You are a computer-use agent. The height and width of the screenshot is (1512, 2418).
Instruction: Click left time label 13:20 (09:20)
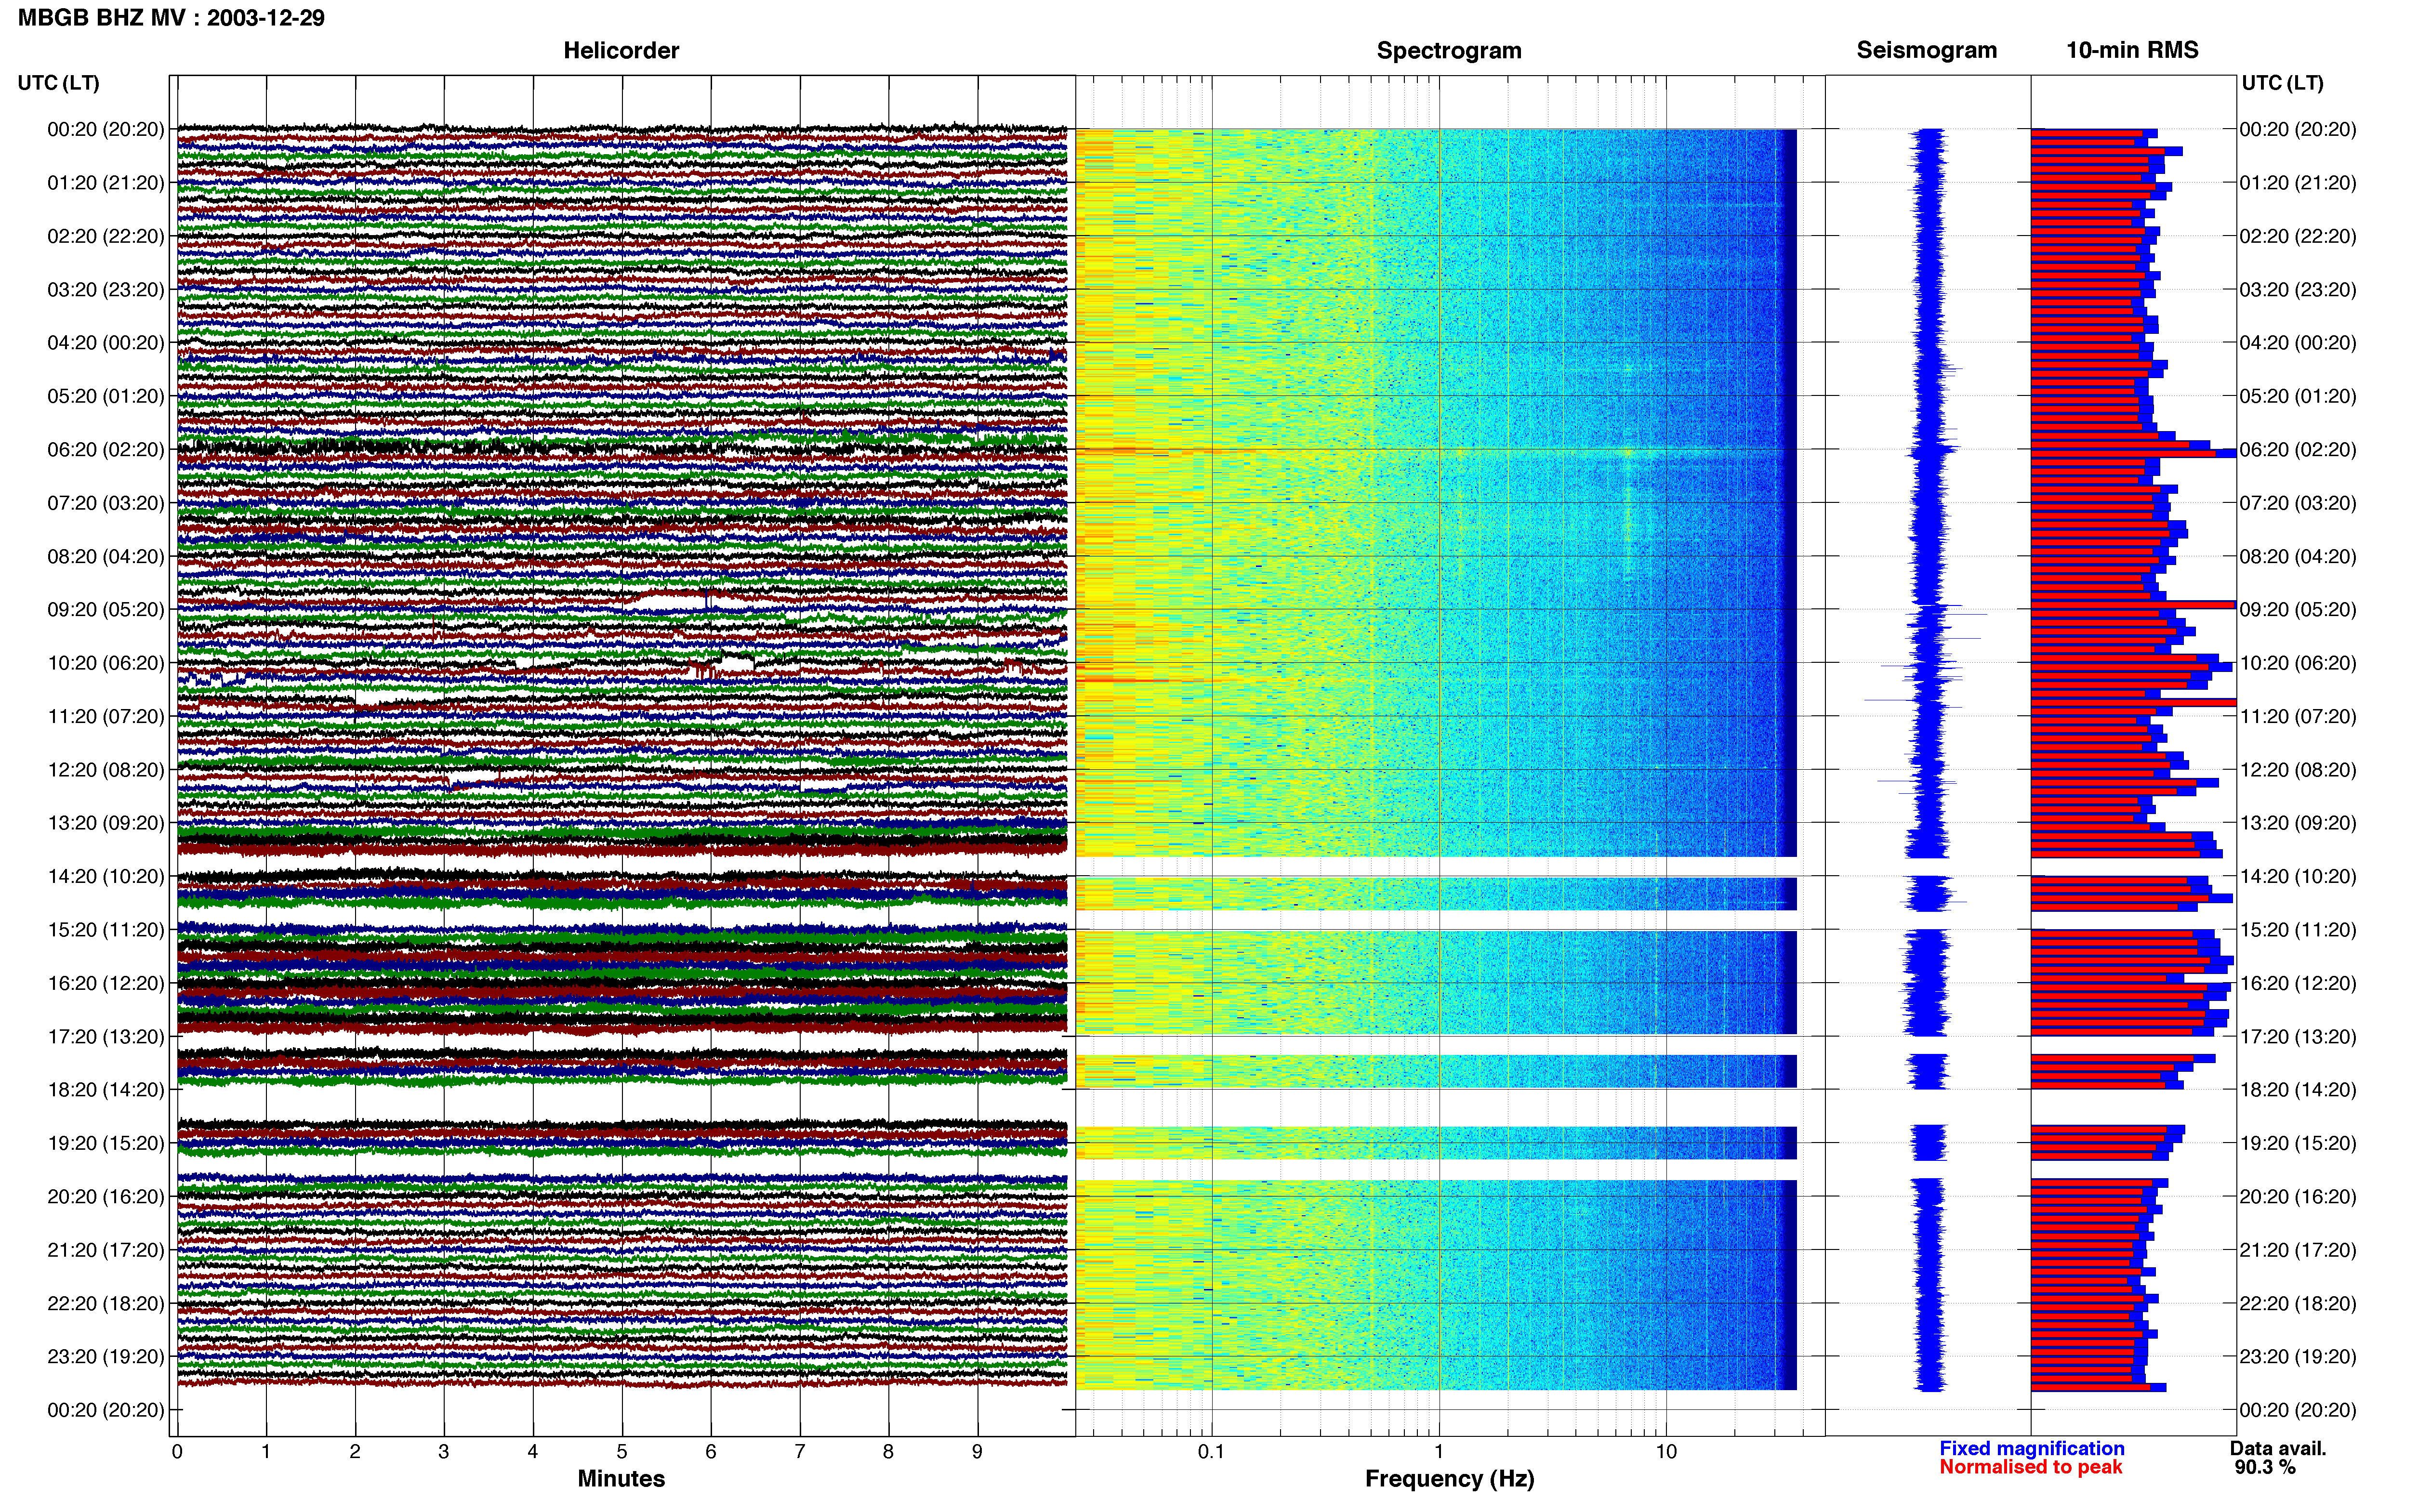105,823
